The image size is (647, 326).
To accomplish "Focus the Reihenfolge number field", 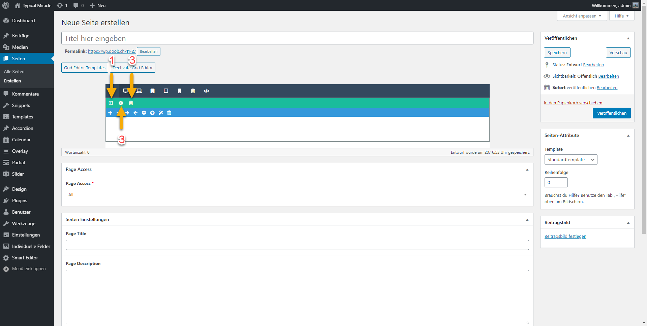I will 556,182.
